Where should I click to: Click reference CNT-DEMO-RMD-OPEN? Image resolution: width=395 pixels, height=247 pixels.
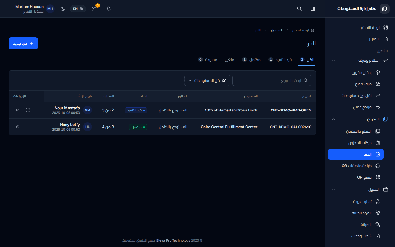pos(291,110)
